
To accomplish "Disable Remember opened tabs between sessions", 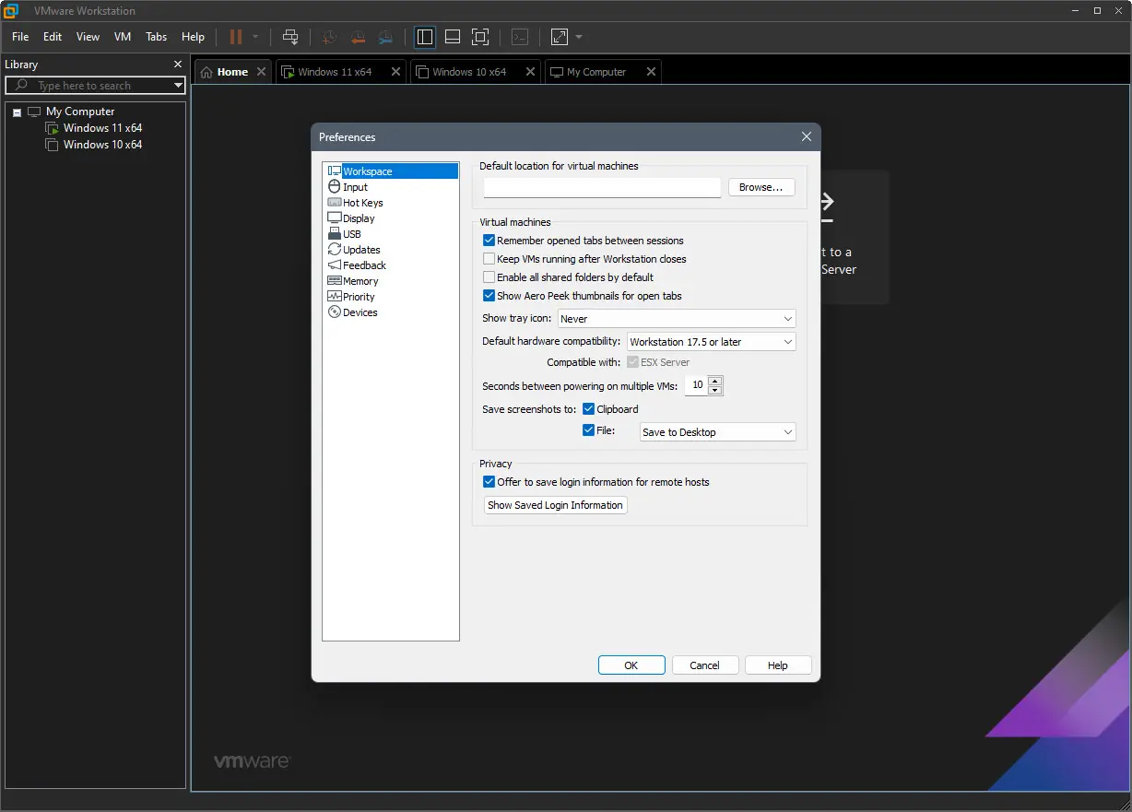I will [x=489, y=241].
